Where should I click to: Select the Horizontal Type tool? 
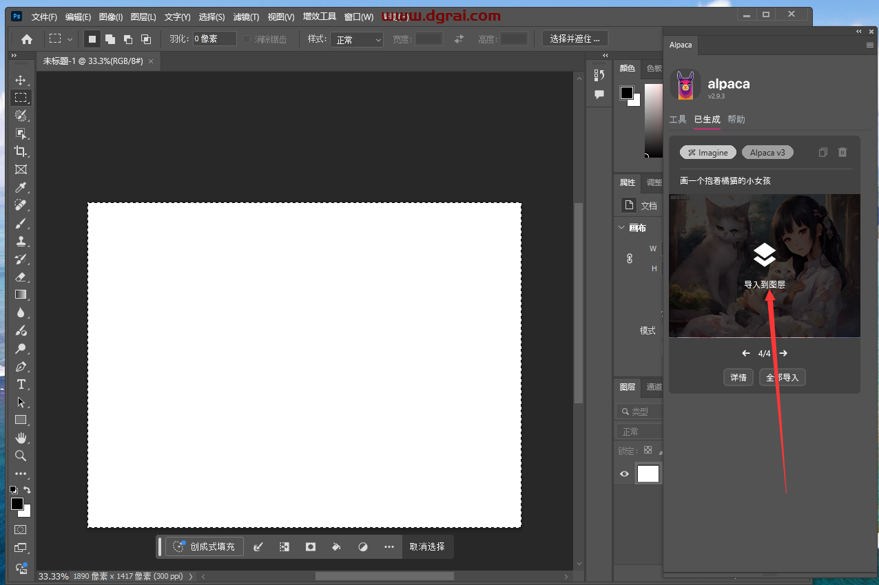(21, 384)
